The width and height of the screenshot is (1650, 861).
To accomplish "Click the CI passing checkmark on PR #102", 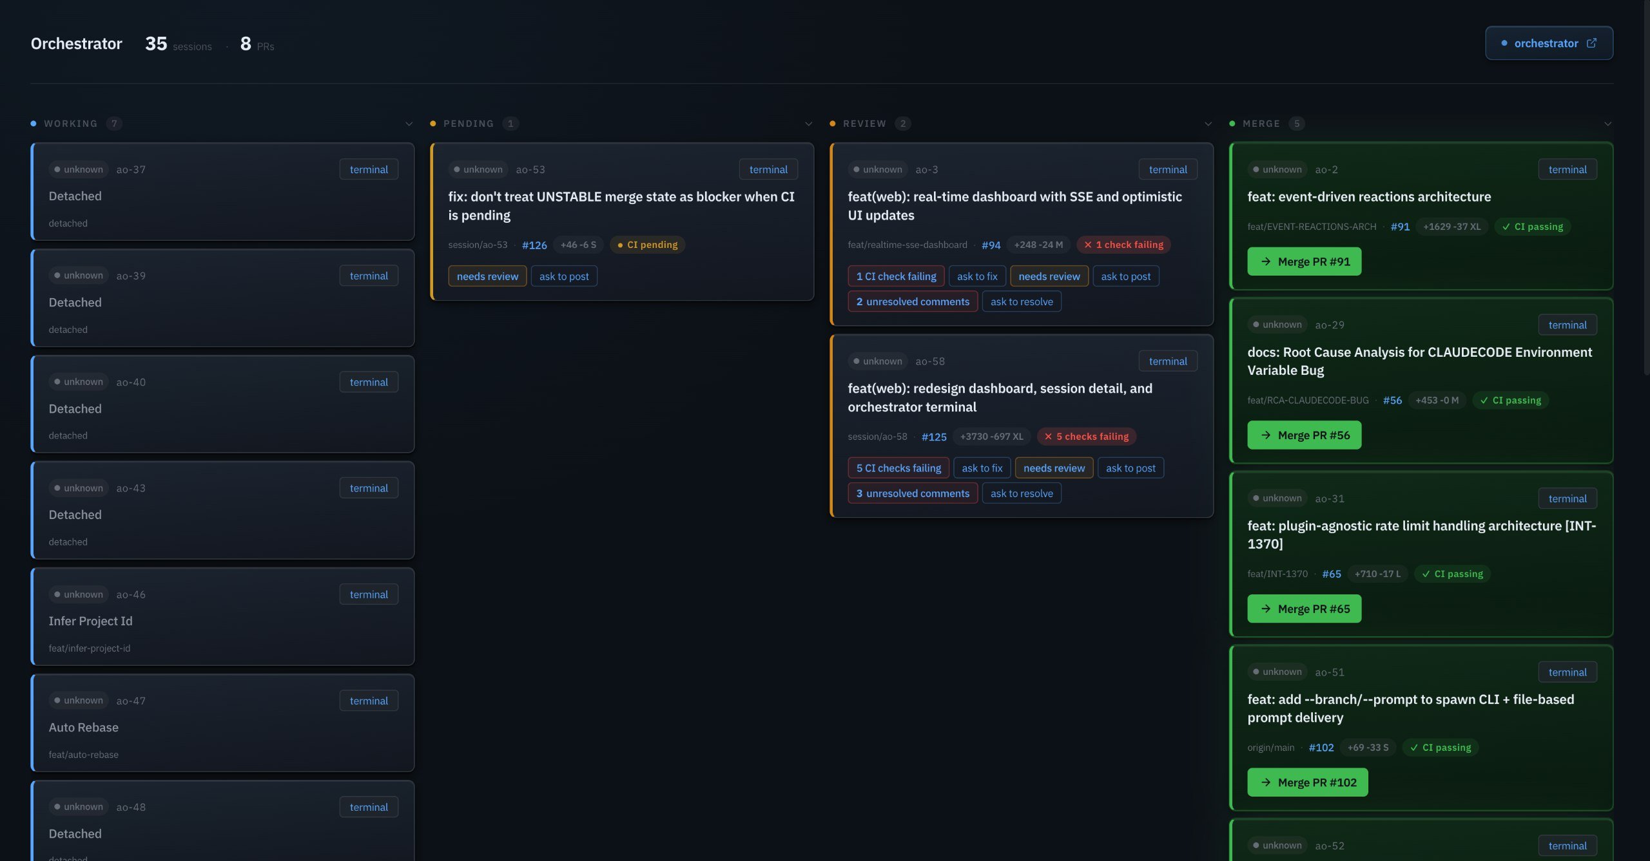I will click(1414, 748).
